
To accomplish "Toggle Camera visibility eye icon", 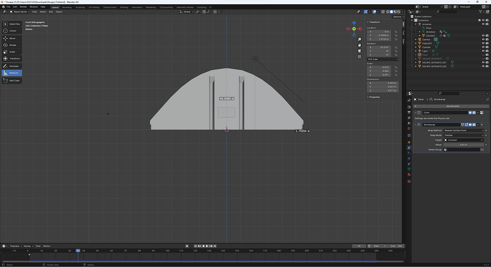I will pos(482,39).
